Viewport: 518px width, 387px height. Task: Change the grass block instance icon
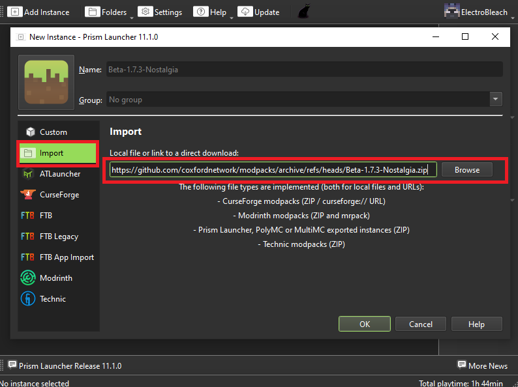46,82
